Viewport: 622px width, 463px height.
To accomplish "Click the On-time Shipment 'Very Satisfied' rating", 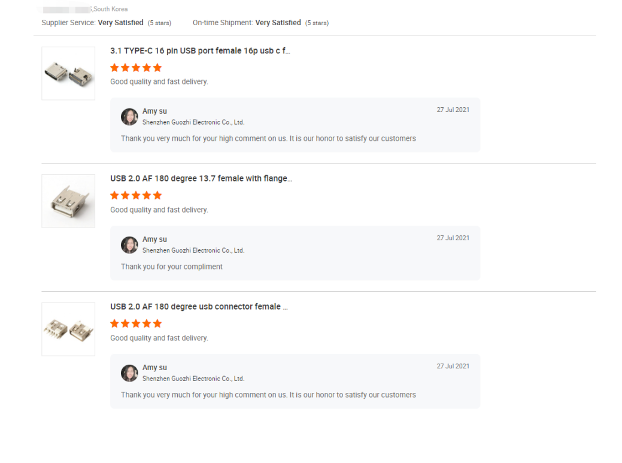I will (x=278, y=23).
